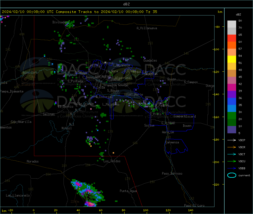
Task: Click the 'Guadales' map label
Action: (150, 60)
